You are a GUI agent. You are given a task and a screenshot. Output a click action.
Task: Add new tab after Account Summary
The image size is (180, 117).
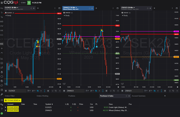[x=165, y=96]
